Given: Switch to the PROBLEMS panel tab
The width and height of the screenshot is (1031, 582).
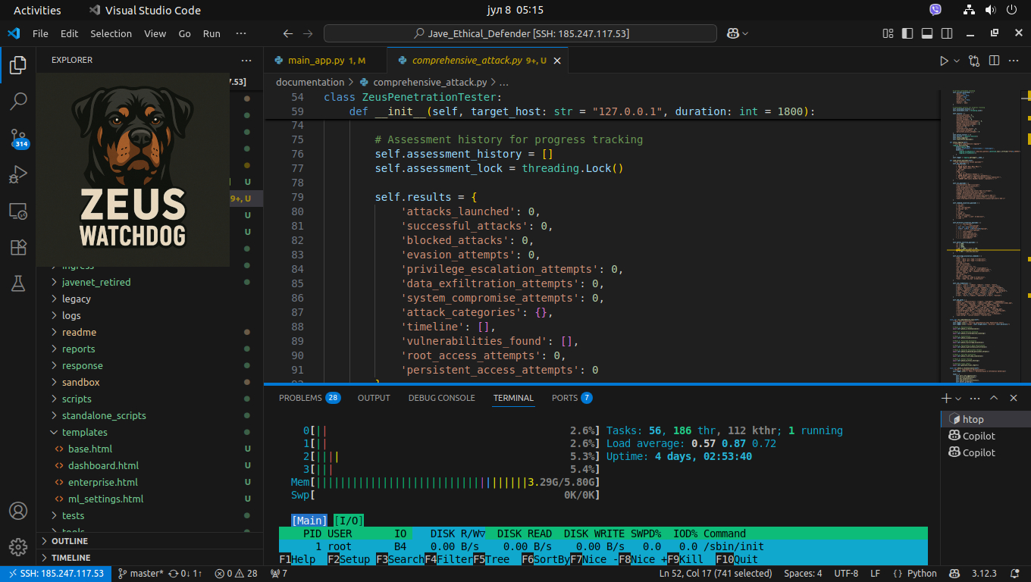Looking at the screenshot, I should click(300, 398).
